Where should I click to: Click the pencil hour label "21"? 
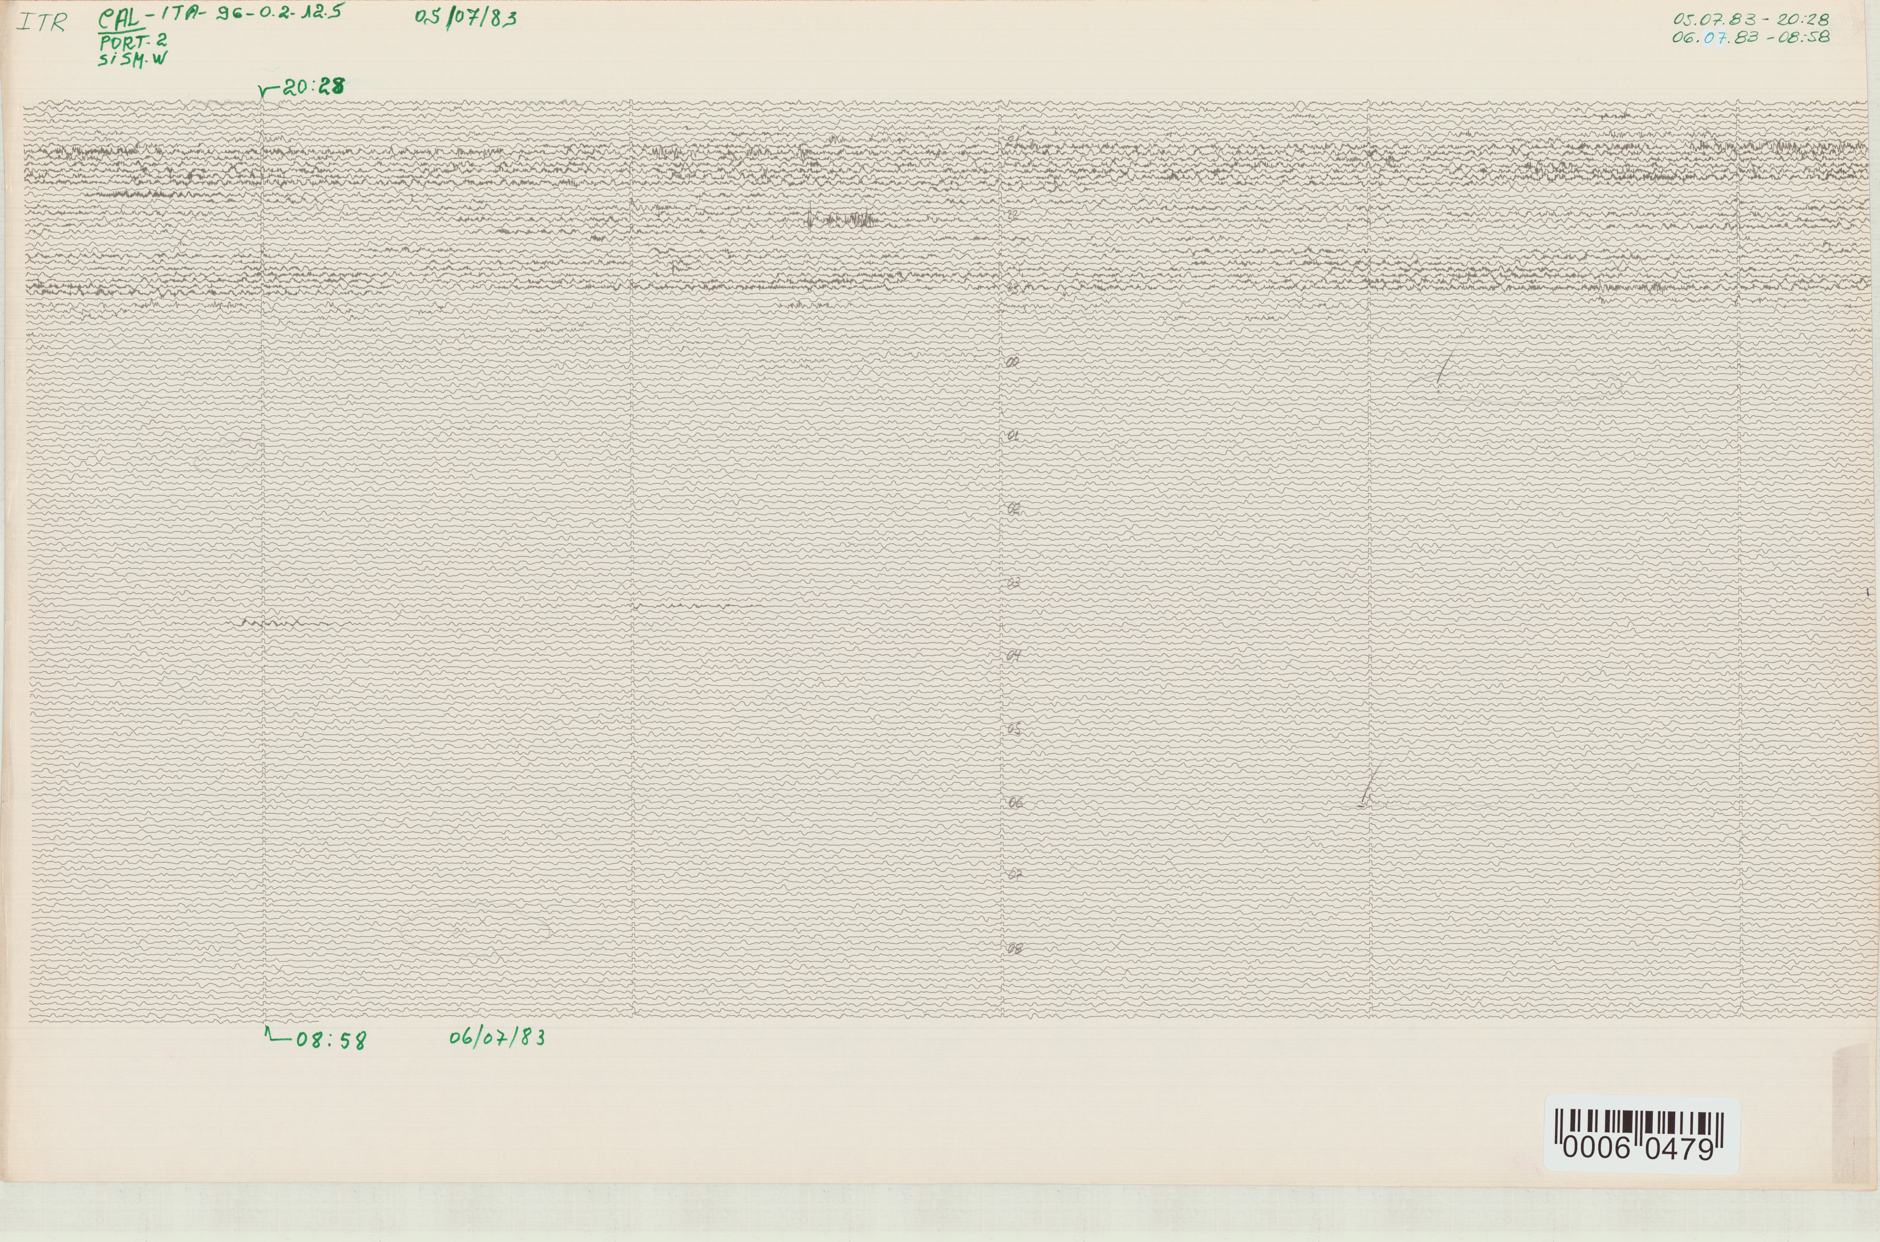pos(1013,140)
